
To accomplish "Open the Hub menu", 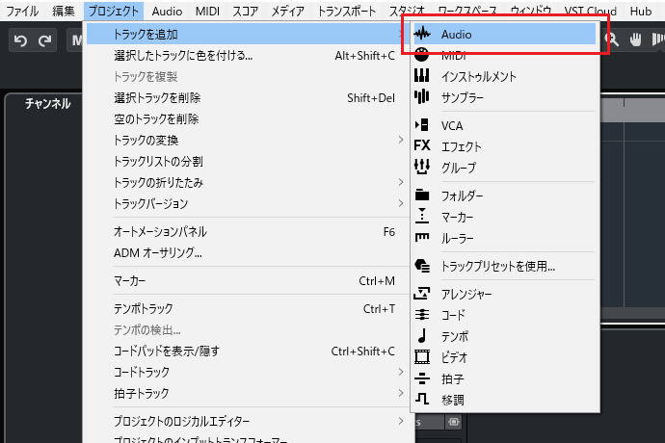I will [x=640, y=11].
